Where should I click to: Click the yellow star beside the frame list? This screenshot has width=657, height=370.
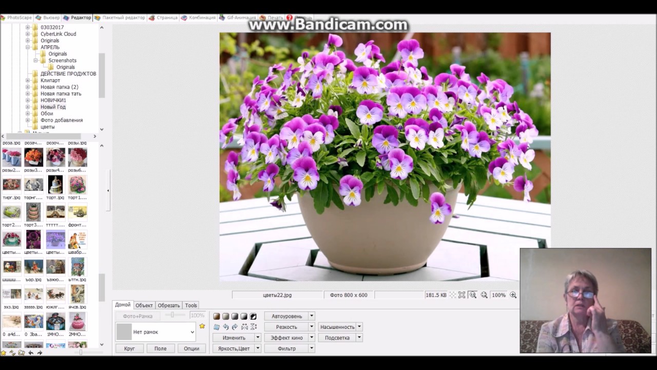(202, 326)
